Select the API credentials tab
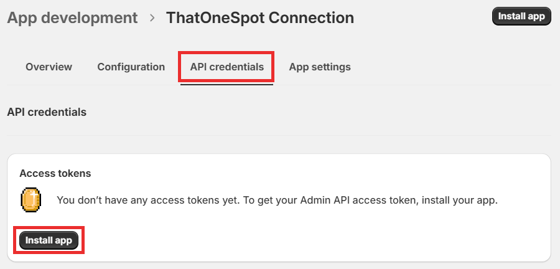The width and height of the screenshot is (560, 269). click(226, 67)
